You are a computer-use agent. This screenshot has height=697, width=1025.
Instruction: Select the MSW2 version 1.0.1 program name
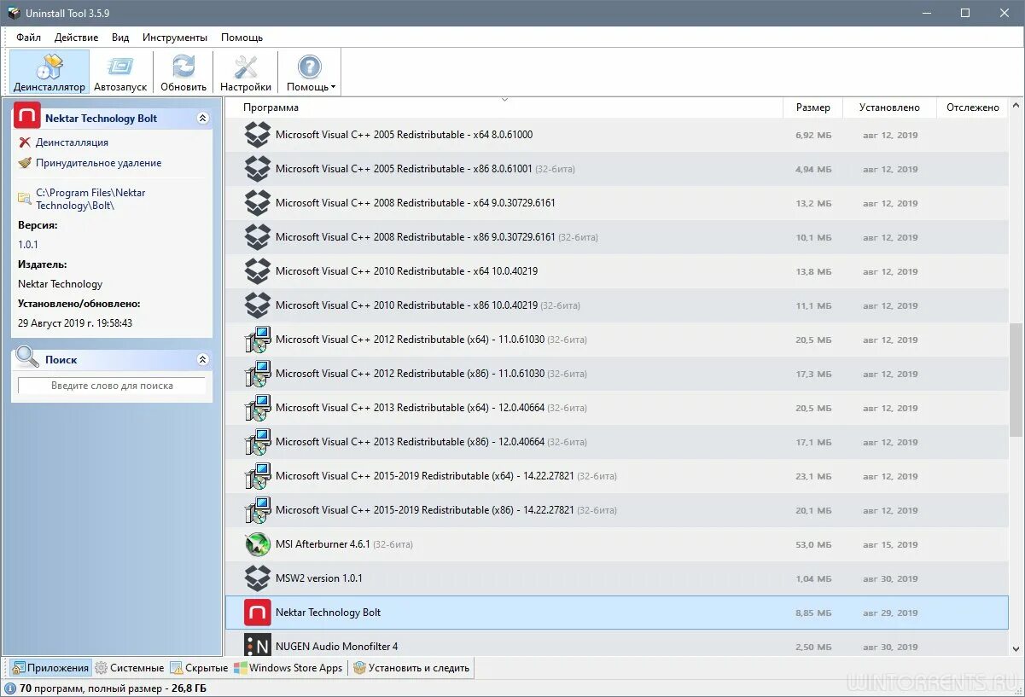319,578
